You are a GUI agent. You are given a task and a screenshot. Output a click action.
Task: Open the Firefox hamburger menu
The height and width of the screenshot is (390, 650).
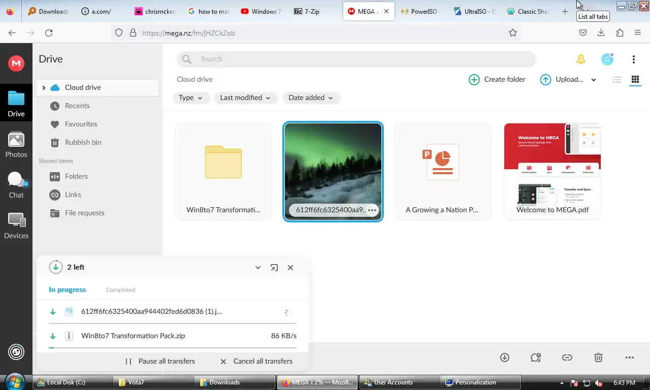(x=638, y=33)
